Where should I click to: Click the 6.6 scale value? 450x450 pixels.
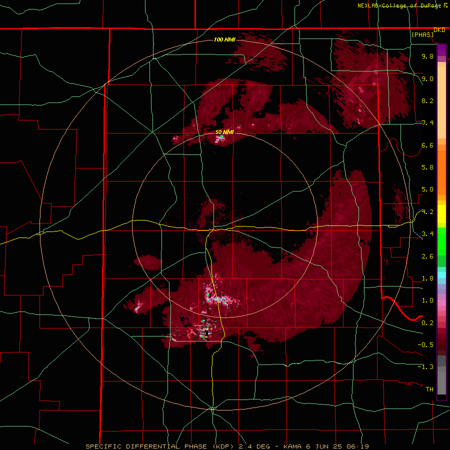tap(427, 145)
